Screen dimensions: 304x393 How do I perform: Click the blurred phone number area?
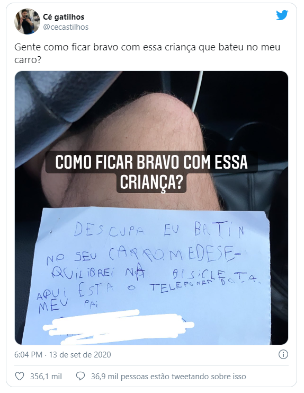119,326
